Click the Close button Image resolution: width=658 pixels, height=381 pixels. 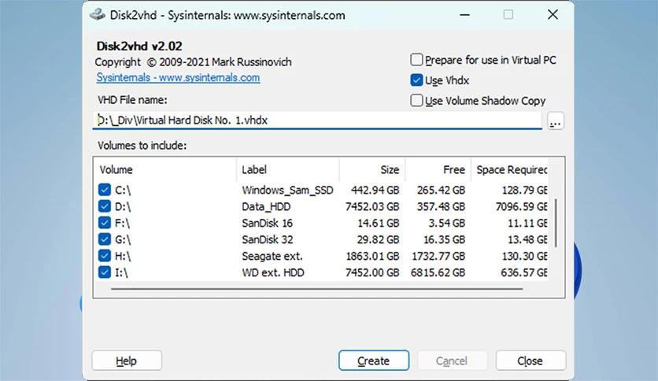(530, 361)
